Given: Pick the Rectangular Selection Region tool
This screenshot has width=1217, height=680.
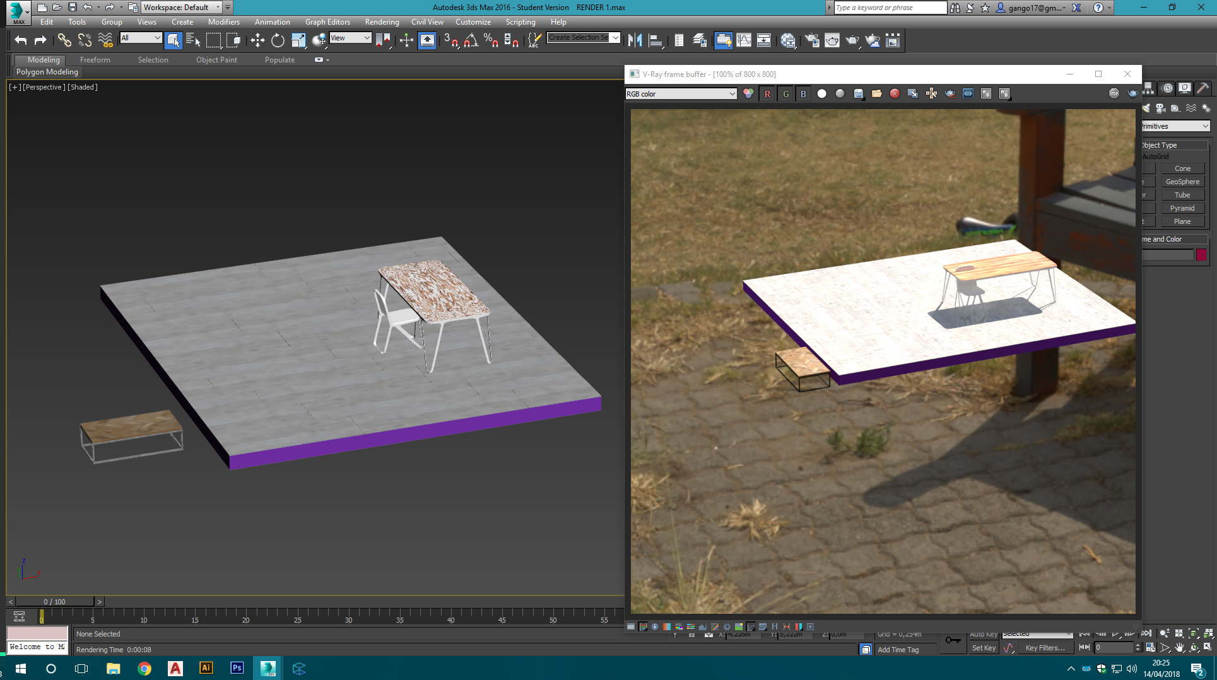Looking at the screenshot, I should (x=214, y=40).
